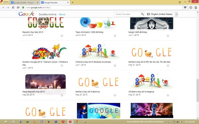This screenshot has height=124, width=199.
Task: Click the Google Doodles logo
Action: [26, 14]
